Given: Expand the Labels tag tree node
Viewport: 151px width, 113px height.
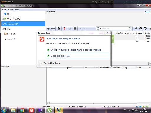Looking at the screenshot, I should 3,29.
